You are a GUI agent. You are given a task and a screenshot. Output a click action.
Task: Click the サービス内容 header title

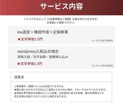61,6
